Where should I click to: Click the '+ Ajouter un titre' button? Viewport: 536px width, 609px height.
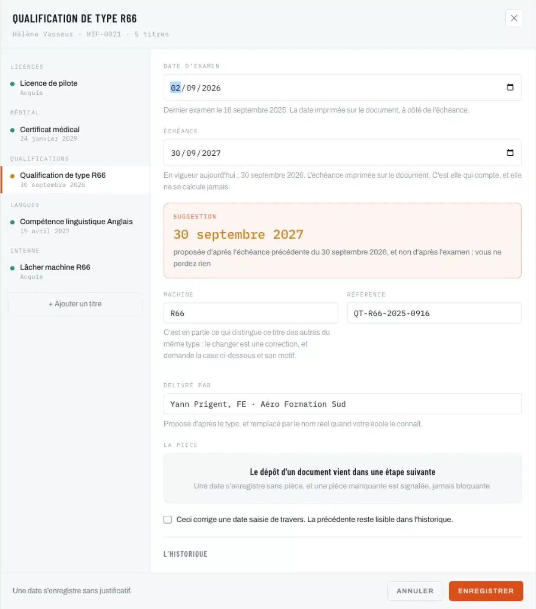[75, 304]
